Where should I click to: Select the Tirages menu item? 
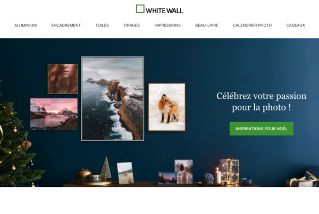(132, 25)
